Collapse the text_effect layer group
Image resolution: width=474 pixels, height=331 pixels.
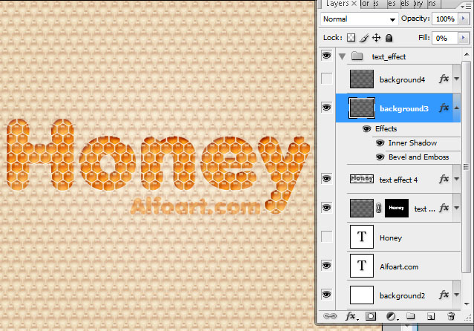[x=342, y=56]
